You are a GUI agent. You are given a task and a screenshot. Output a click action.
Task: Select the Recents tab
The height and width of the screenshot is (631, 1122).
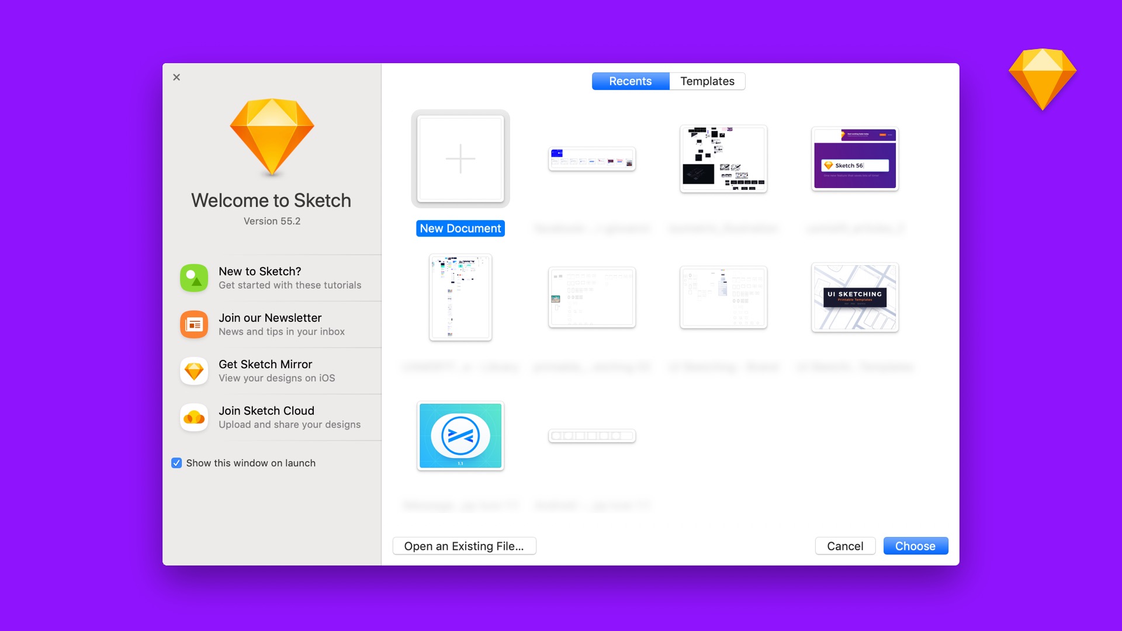[x=631, y=80]
